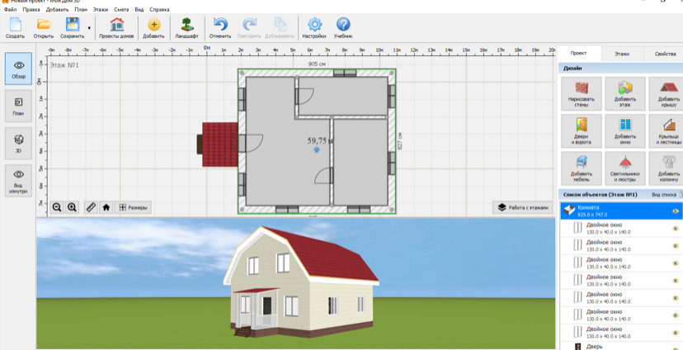Open the Проекты домов house catalog
The image size is (683, 350).
[x=116, y=28]
